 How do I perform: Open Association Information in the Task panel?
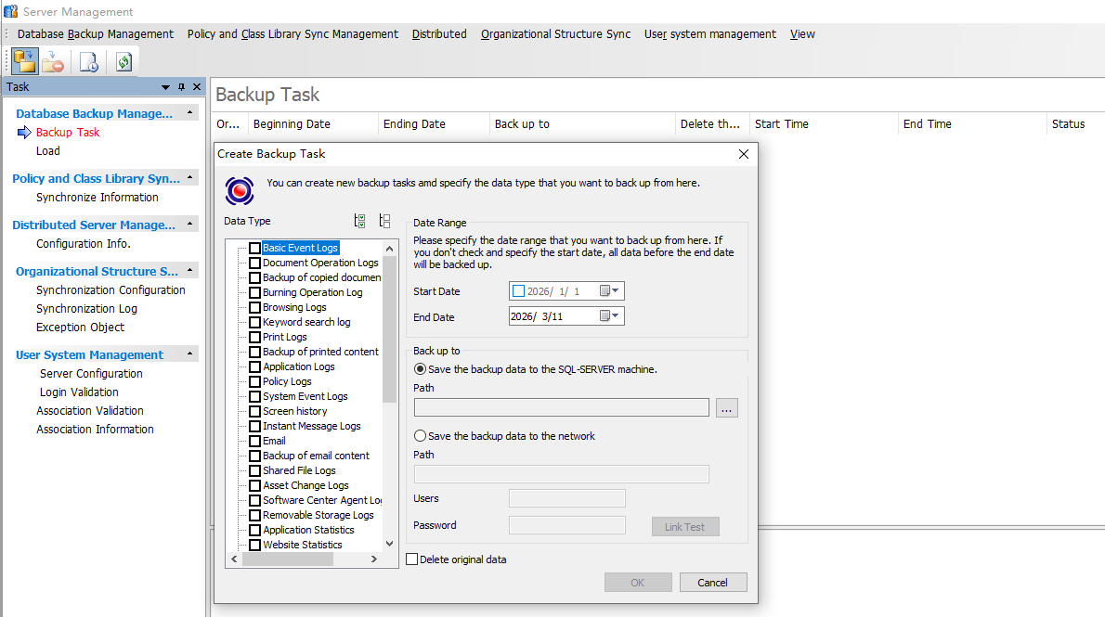[95, 429]
